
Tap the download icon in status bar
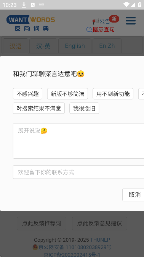click(24, 5)
